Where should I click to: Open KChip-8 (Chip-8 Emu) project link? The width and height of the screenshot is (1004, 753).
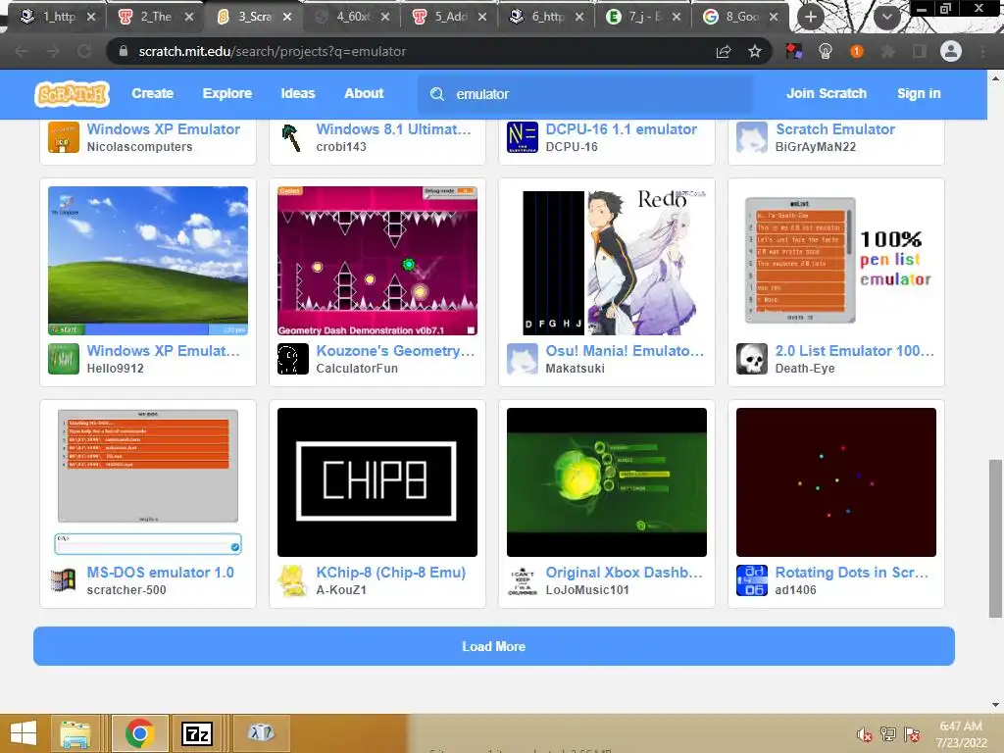390,573
